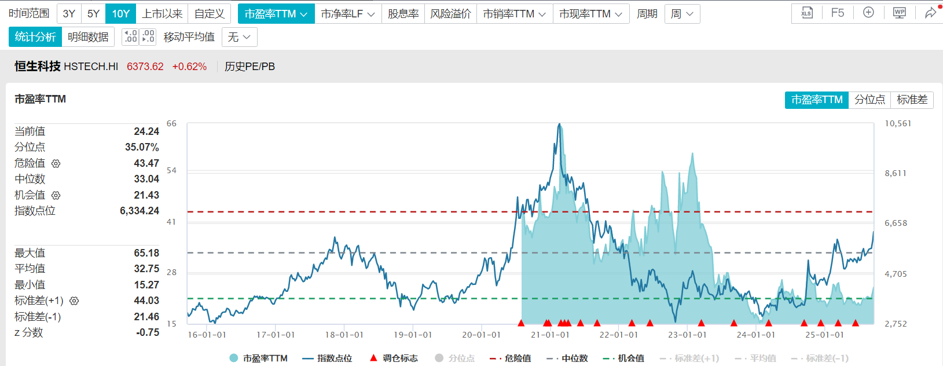
Task: Click the current value 24.24
Action: tap(146, 131)
